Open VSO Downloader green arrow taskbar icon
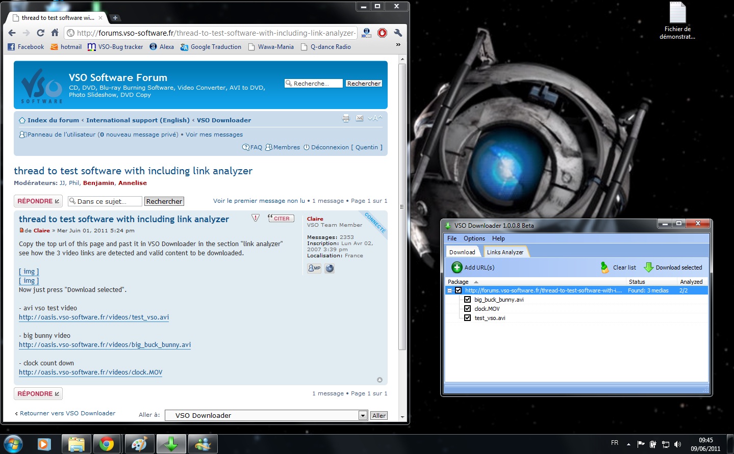Image resolution: width=734 pixels, height=454 pixels. (x=171, y=444)
